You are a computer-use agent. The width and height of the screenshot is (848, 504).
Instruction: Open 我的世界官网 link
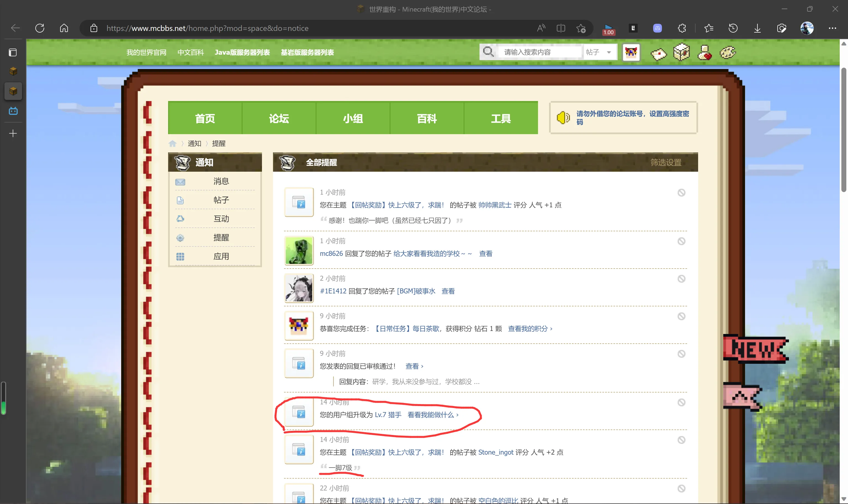click(x=146, y=52)
